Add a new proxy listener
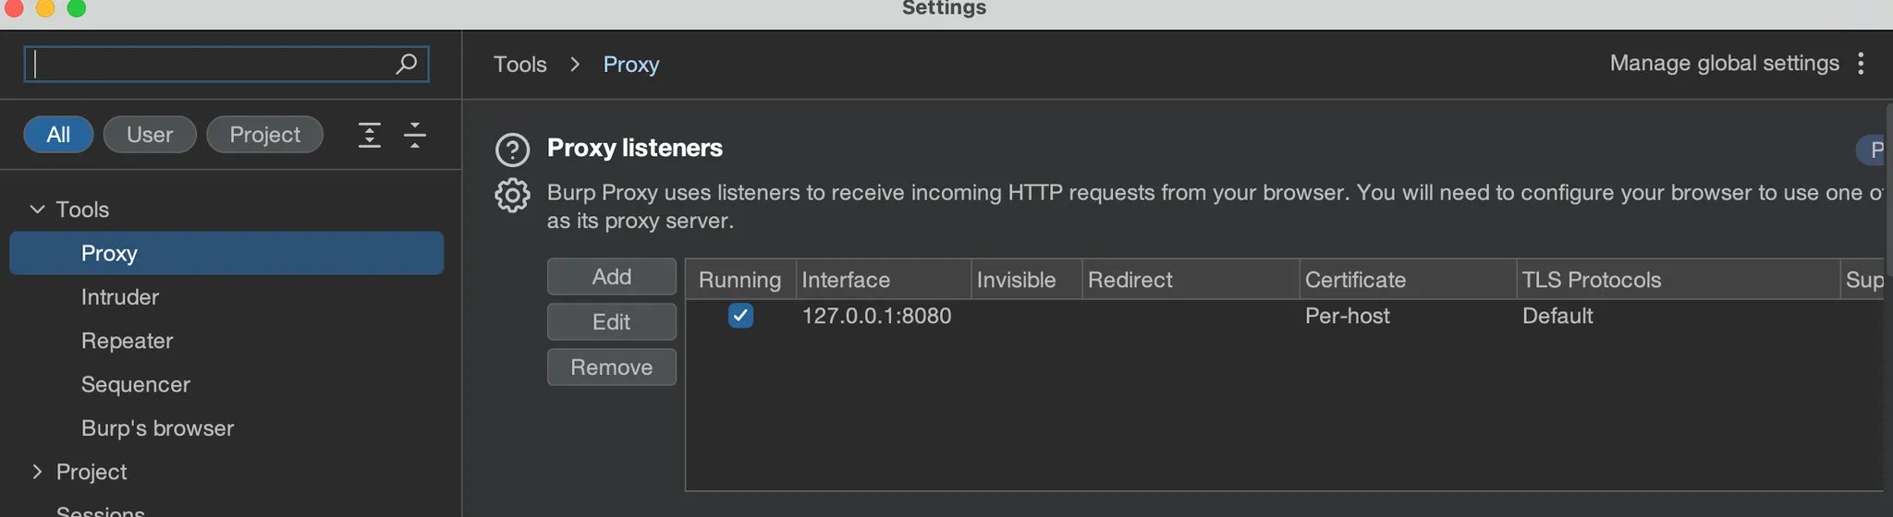1893x517 pixels. pos(612,276)
